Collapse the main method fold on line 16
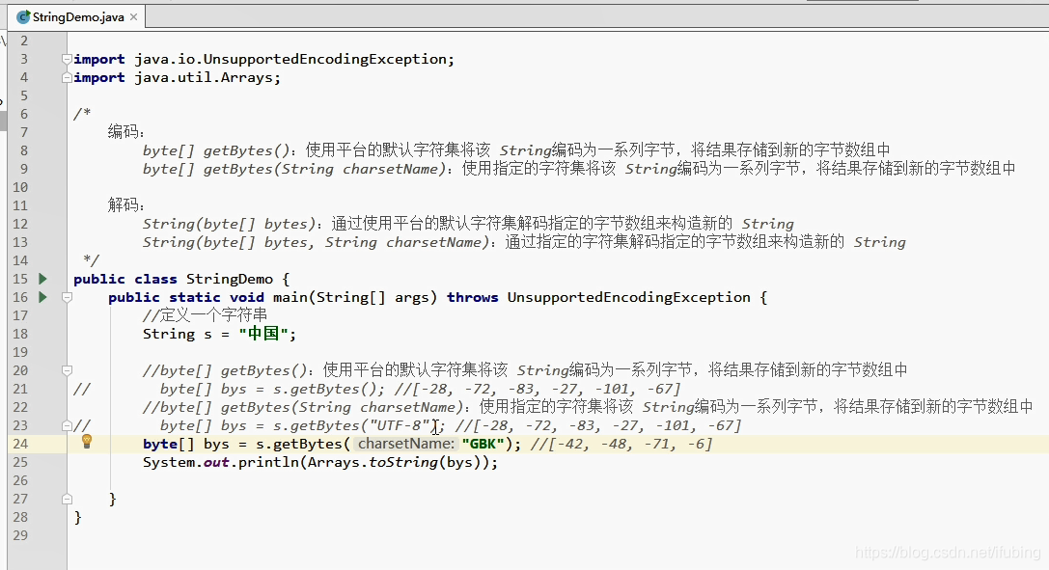 pyautogui.click(x=67, y=297)
